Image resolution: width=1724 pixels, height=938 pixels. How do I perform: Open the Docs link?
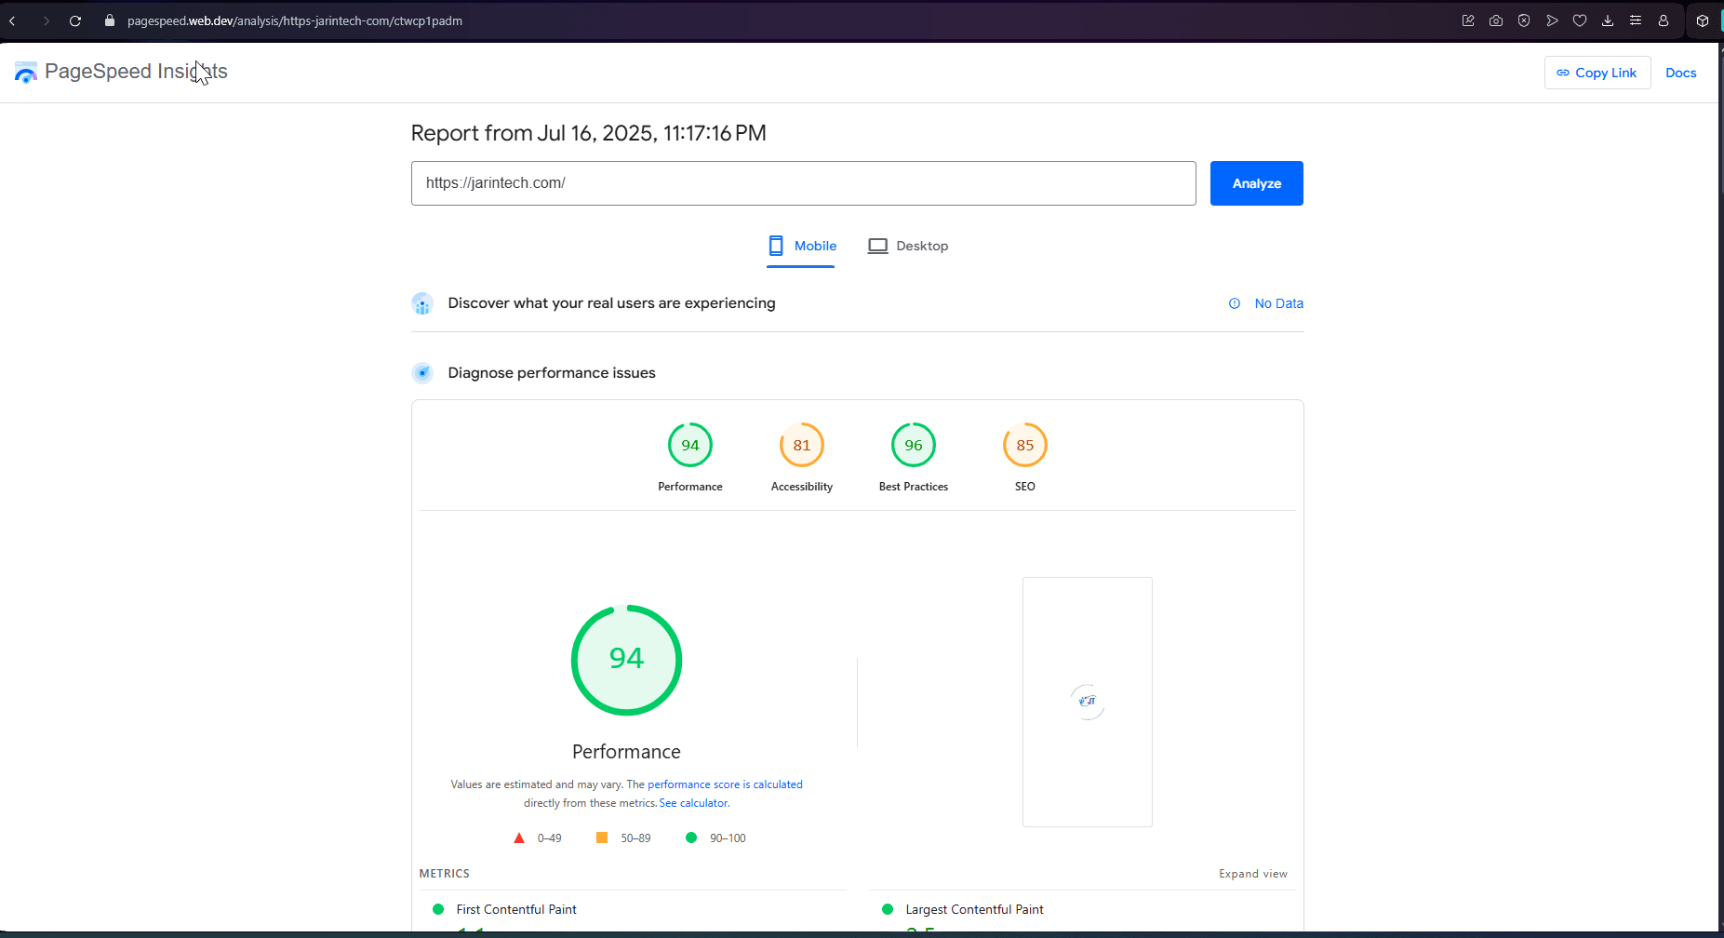pyautogui.click(x=1680, y=73)
